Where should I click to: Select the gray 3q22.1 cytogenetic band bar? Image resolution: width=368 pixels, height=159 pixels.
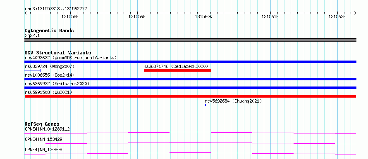click(190, 40)
